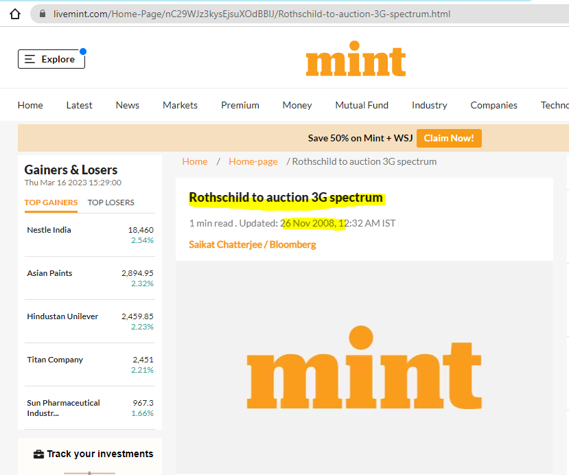This screenshot has height=475, width=569.
Task: Click the livemint URL in address bar
Action: pyautogui.click(x=252, y=14)
